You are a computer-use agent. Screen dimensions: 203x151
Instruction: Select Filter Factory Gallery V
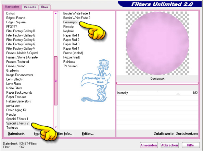click(21, 48)
